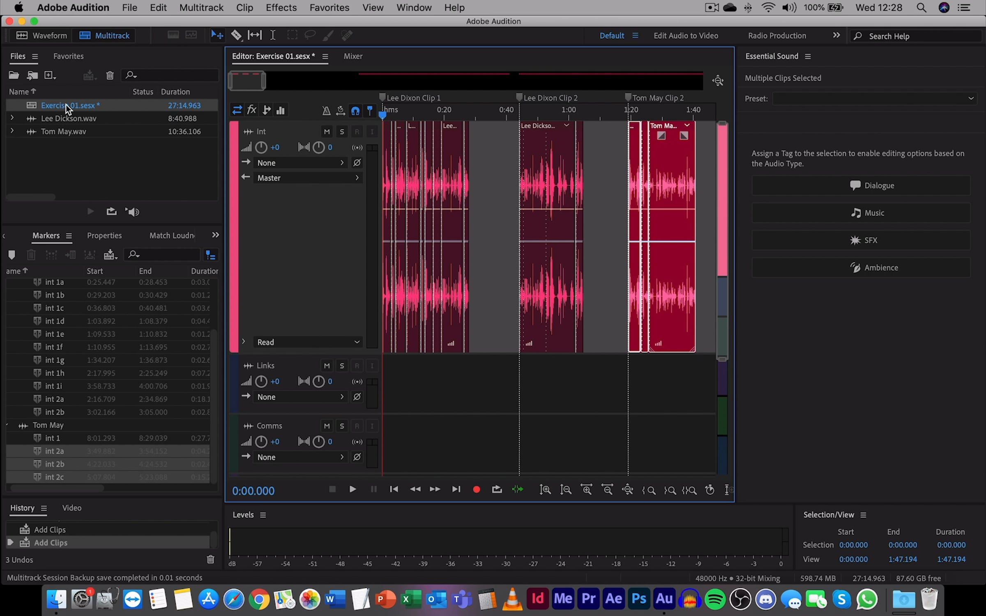This screenshot has width=986, height=616.
Task: Select the Razor tool in toolbar
Action: [236, 35]
